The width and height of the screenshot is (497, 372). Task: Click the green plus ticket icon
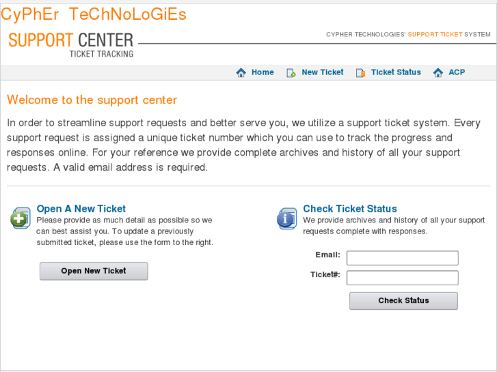21,218
